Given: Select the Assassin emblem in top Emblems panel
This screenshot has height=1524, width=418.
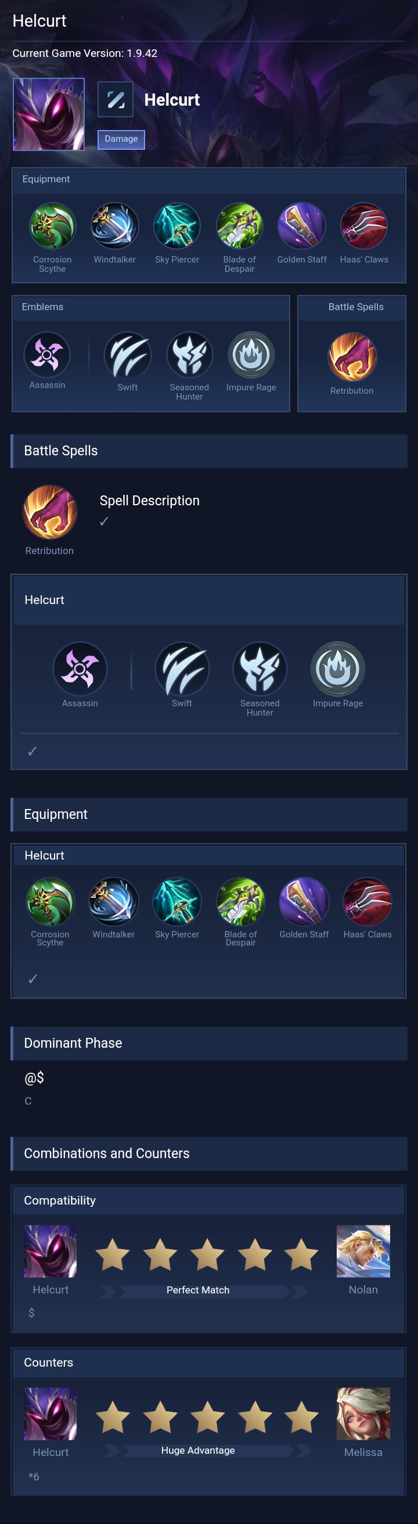Looking at the screenshot, I should point(46,354).
